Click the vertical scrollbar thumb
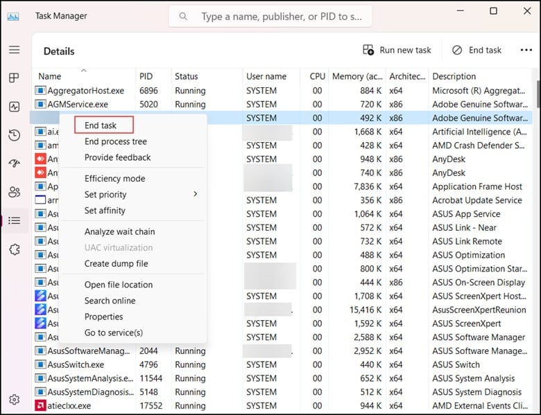Screen dimensions: 541x415 click(538, 94)
